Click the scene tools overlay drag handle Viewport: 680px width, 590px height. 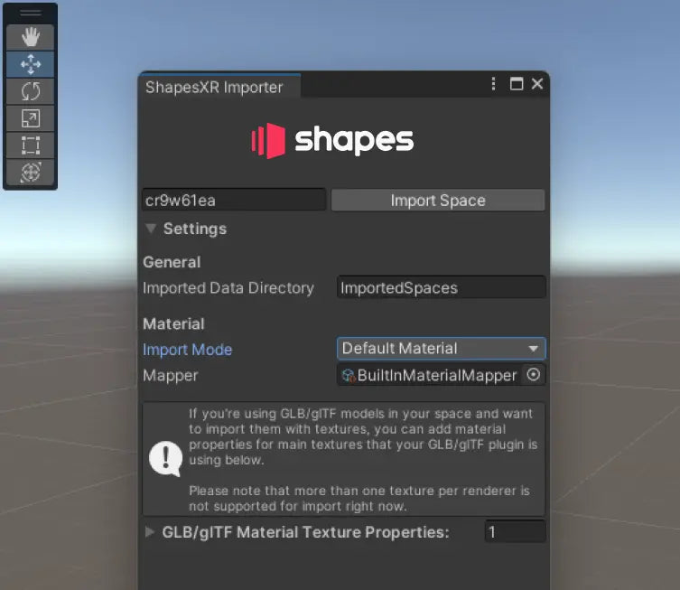click(x=31, y=13)
